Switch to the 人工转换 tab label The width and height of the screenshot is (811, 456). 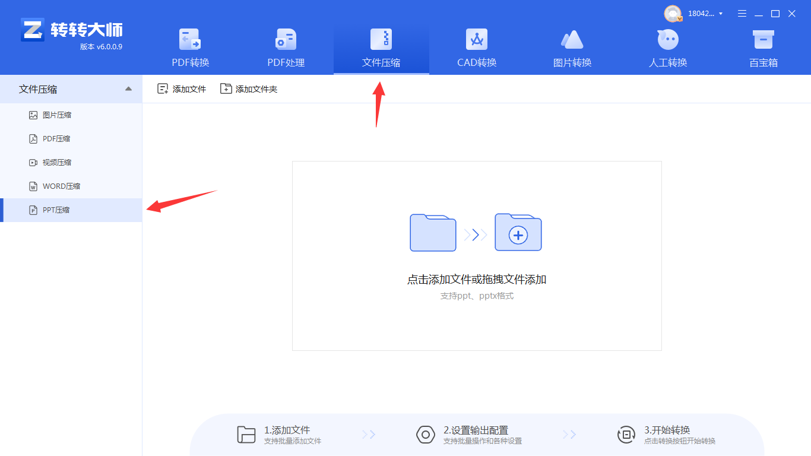(x=668, y=62)
